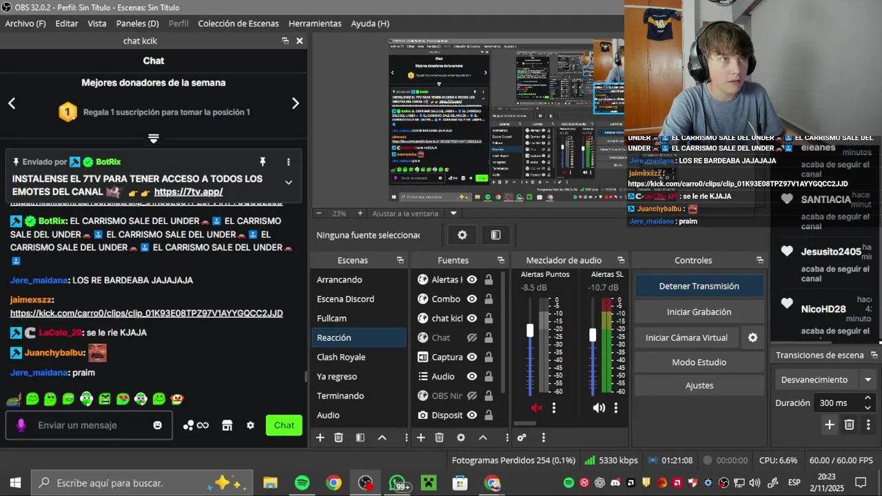Open the Paneles menu
This screenshot has height=496, width=882.
coord(138,23)
